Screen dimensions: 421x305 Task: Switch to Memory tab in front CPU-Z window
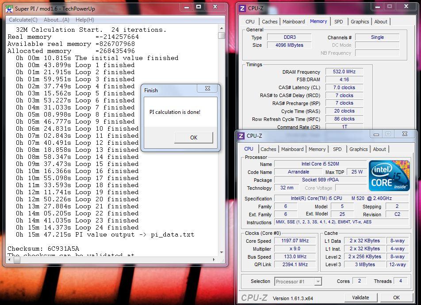(317, 149)
